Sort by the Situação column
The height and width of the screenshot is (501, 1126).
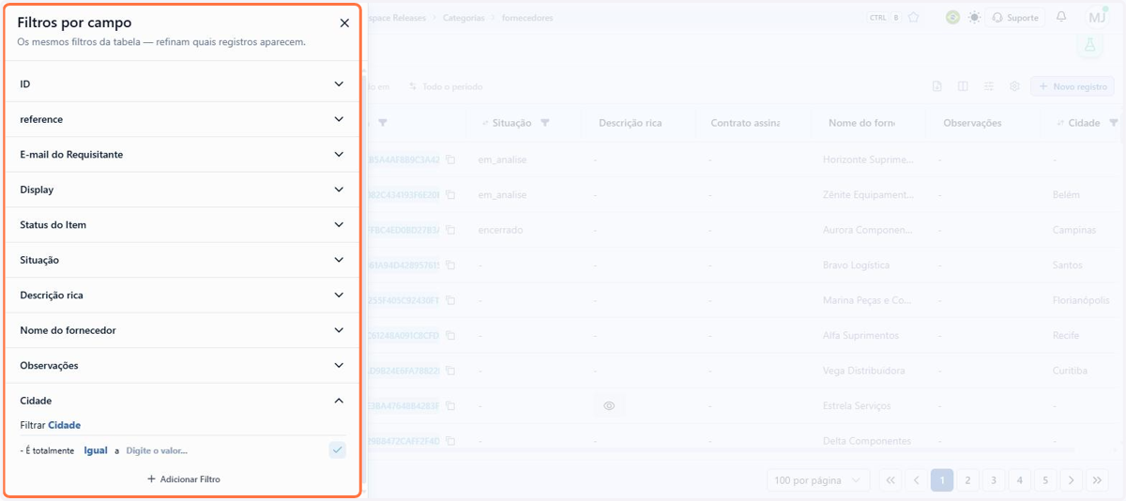485,123
